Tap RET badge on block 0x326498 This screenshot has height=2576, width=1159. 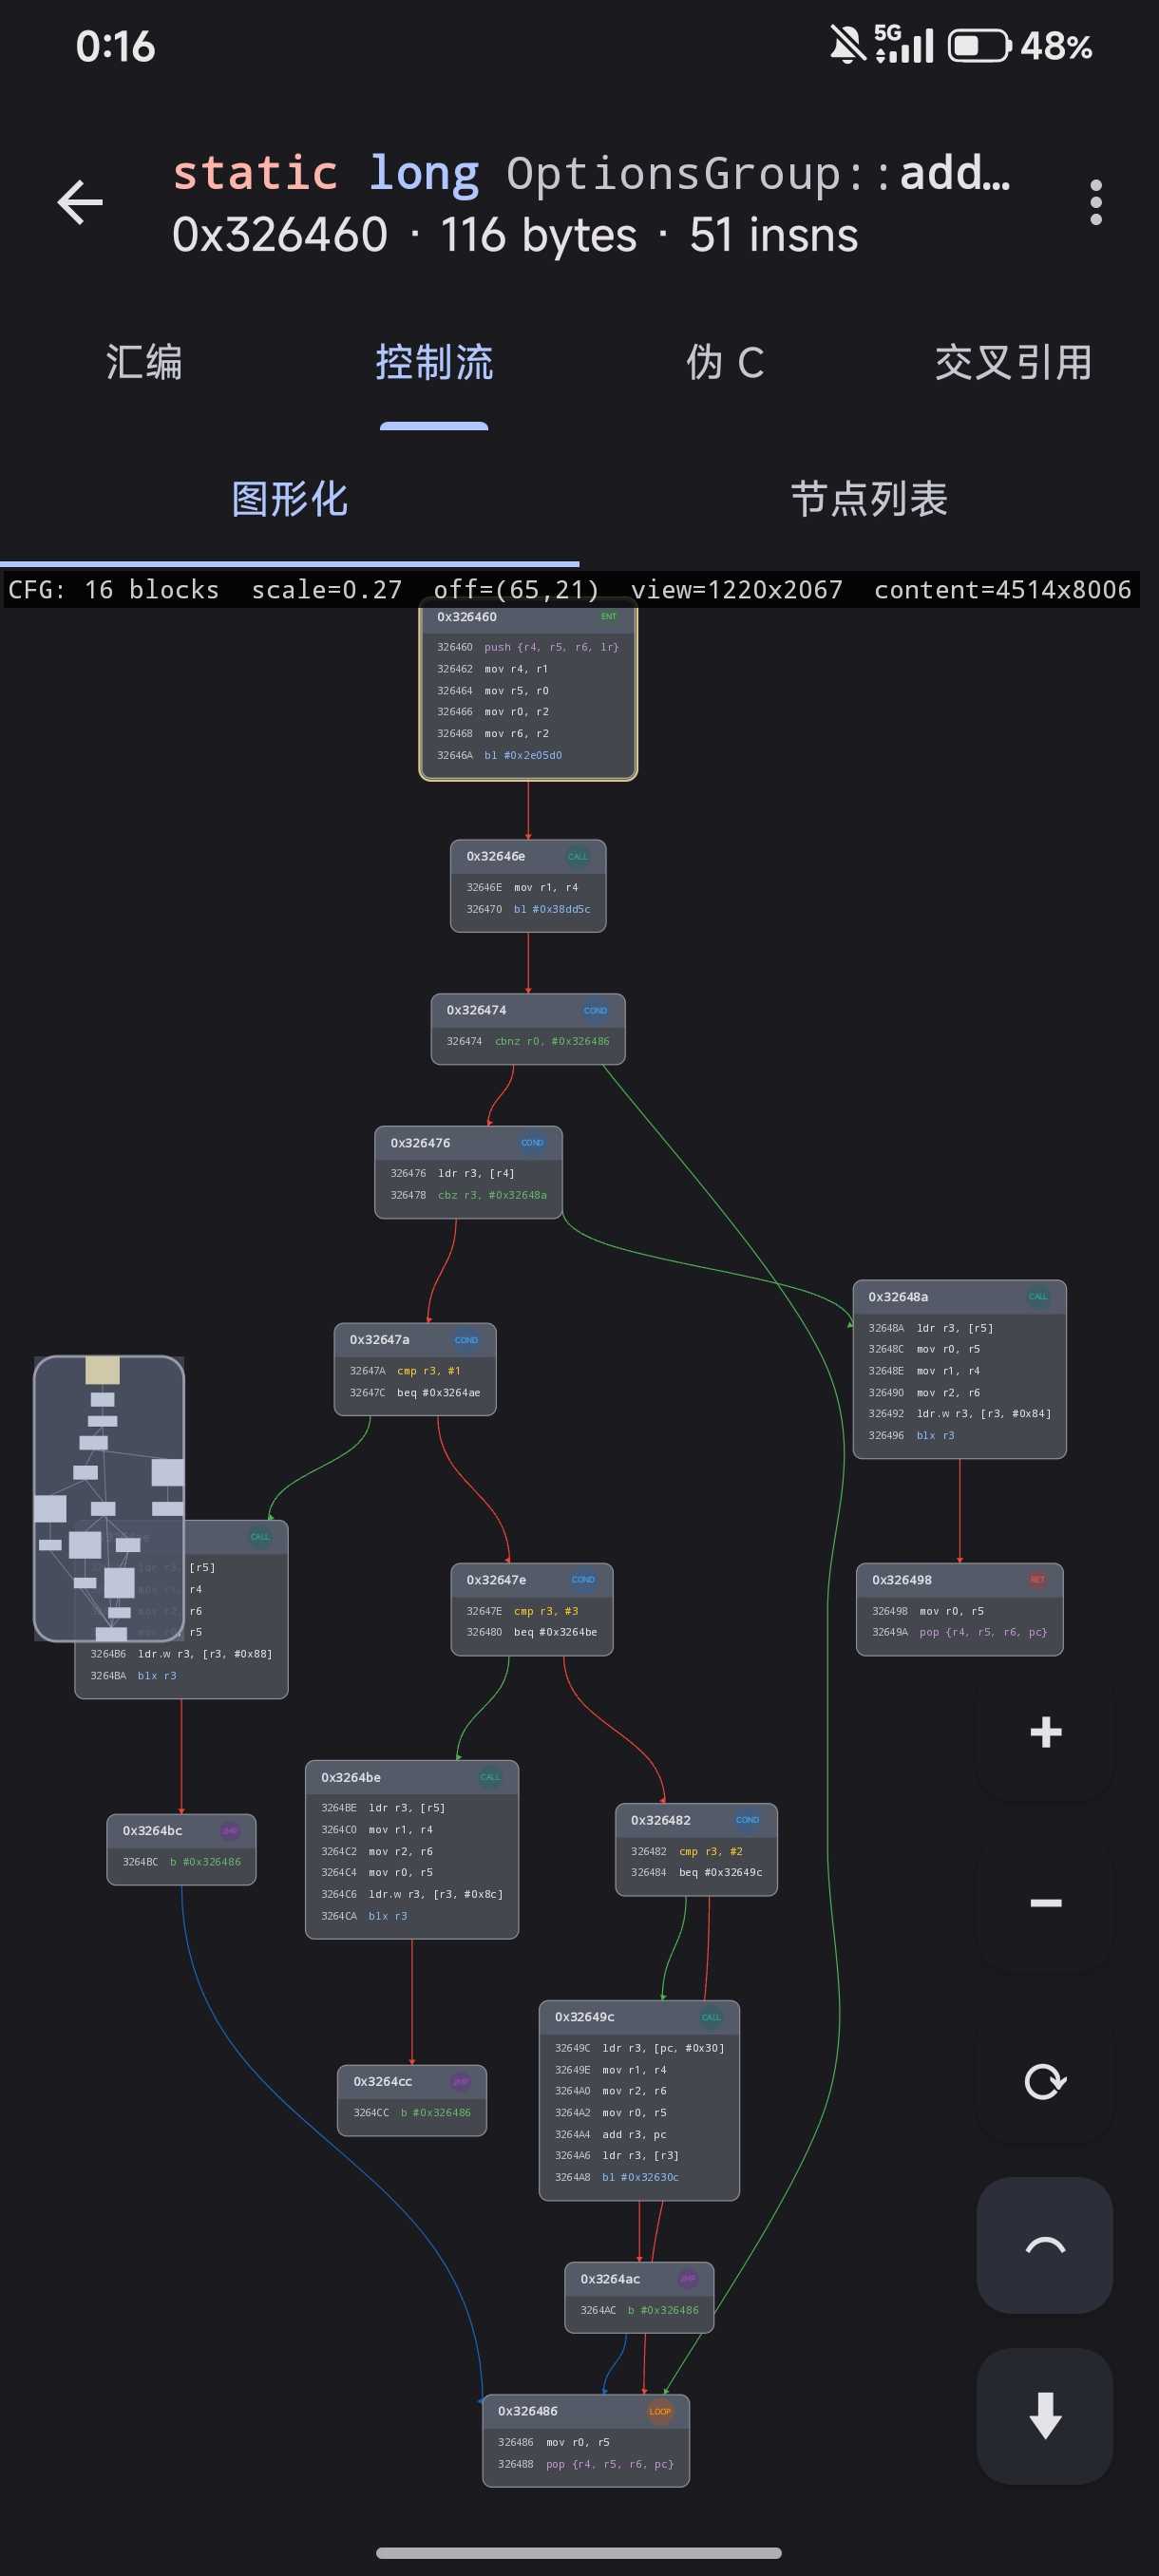[1037, 1579]
